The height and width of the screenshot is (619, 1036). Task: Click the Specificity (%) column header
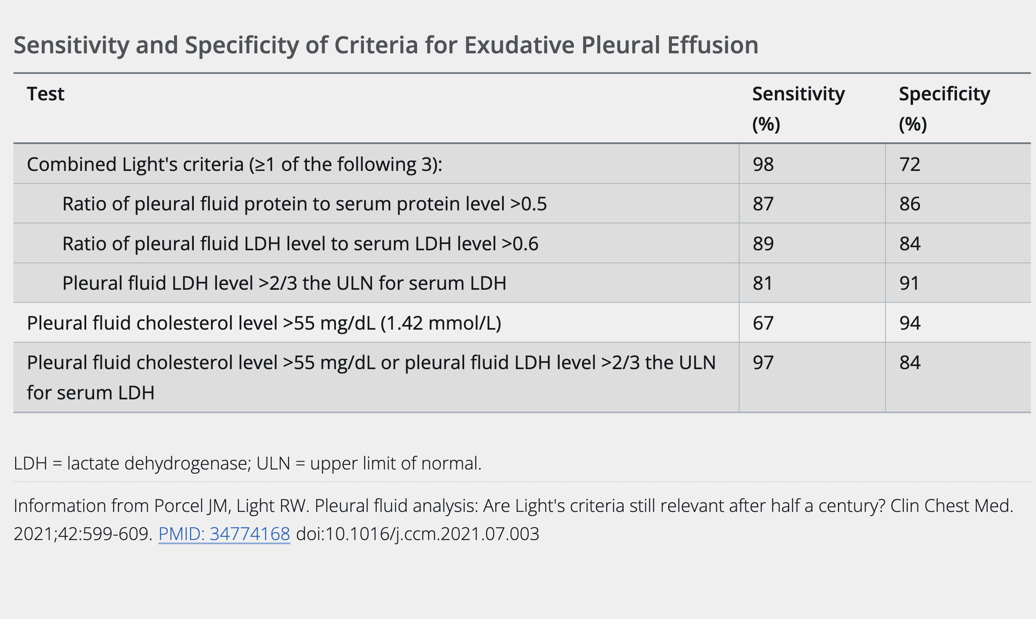pyautogui.click(x=944, y=108)
